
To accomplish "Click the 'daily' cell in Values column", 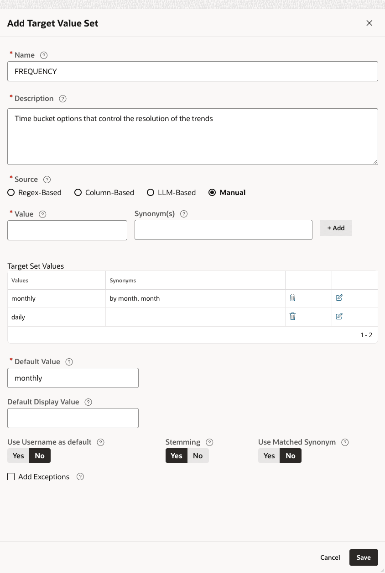I will (57, 317).
